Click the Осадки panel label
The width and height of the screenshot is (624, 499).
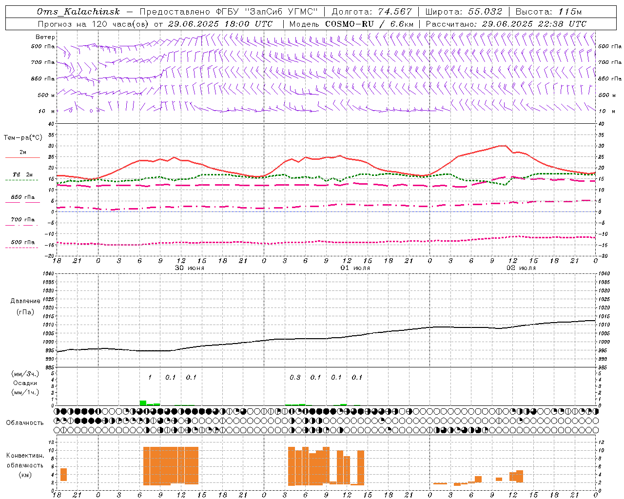pyautogui.click(x=25, y=383)
